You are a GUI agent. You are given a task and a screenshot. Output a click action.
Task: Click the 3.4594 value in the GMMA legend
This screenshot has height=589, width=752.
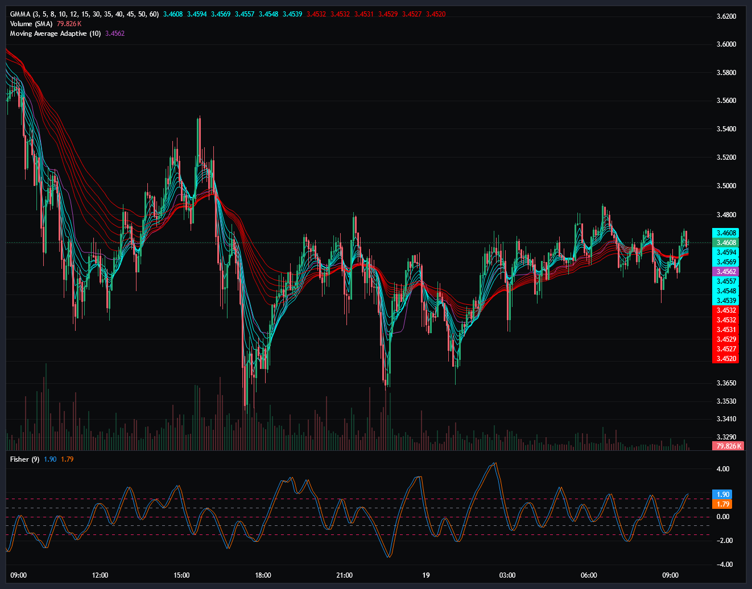pyautogui.click(x=197, y=14)
